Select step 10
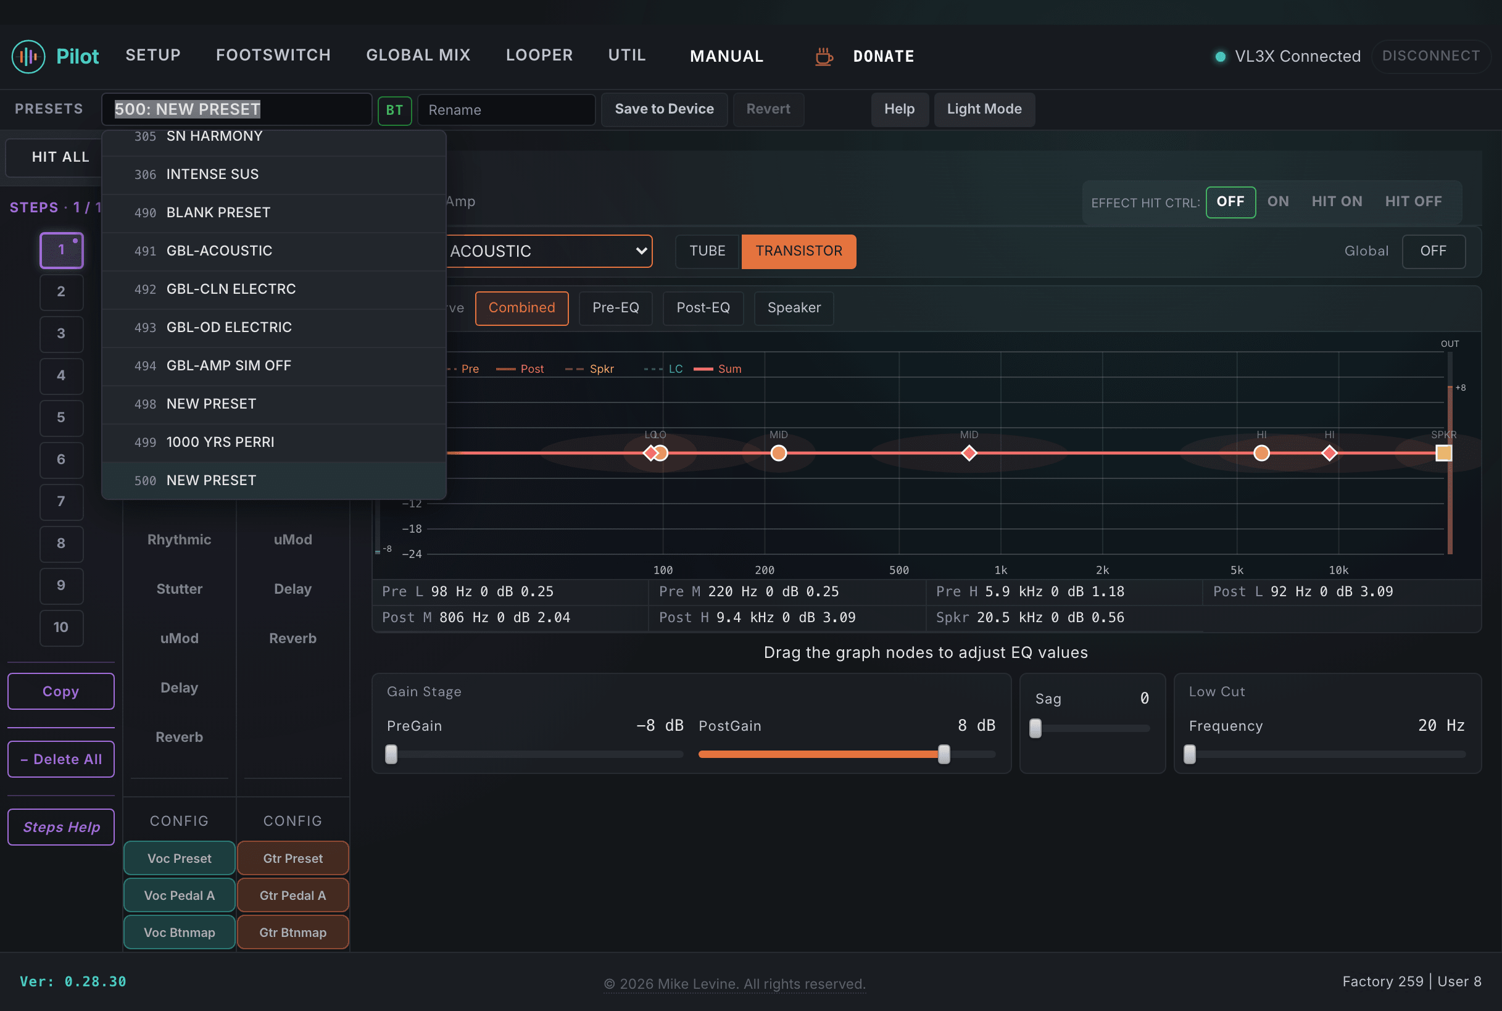 click(61, 628)
